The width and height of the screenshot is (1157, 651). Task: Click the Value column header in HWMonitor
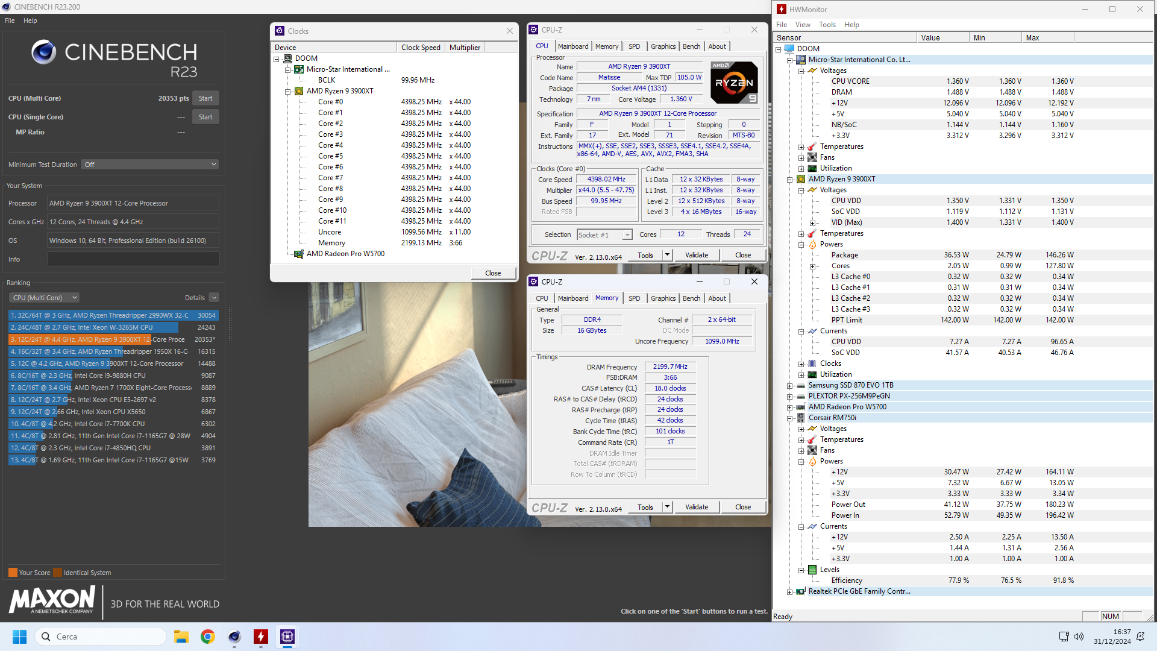943,37
